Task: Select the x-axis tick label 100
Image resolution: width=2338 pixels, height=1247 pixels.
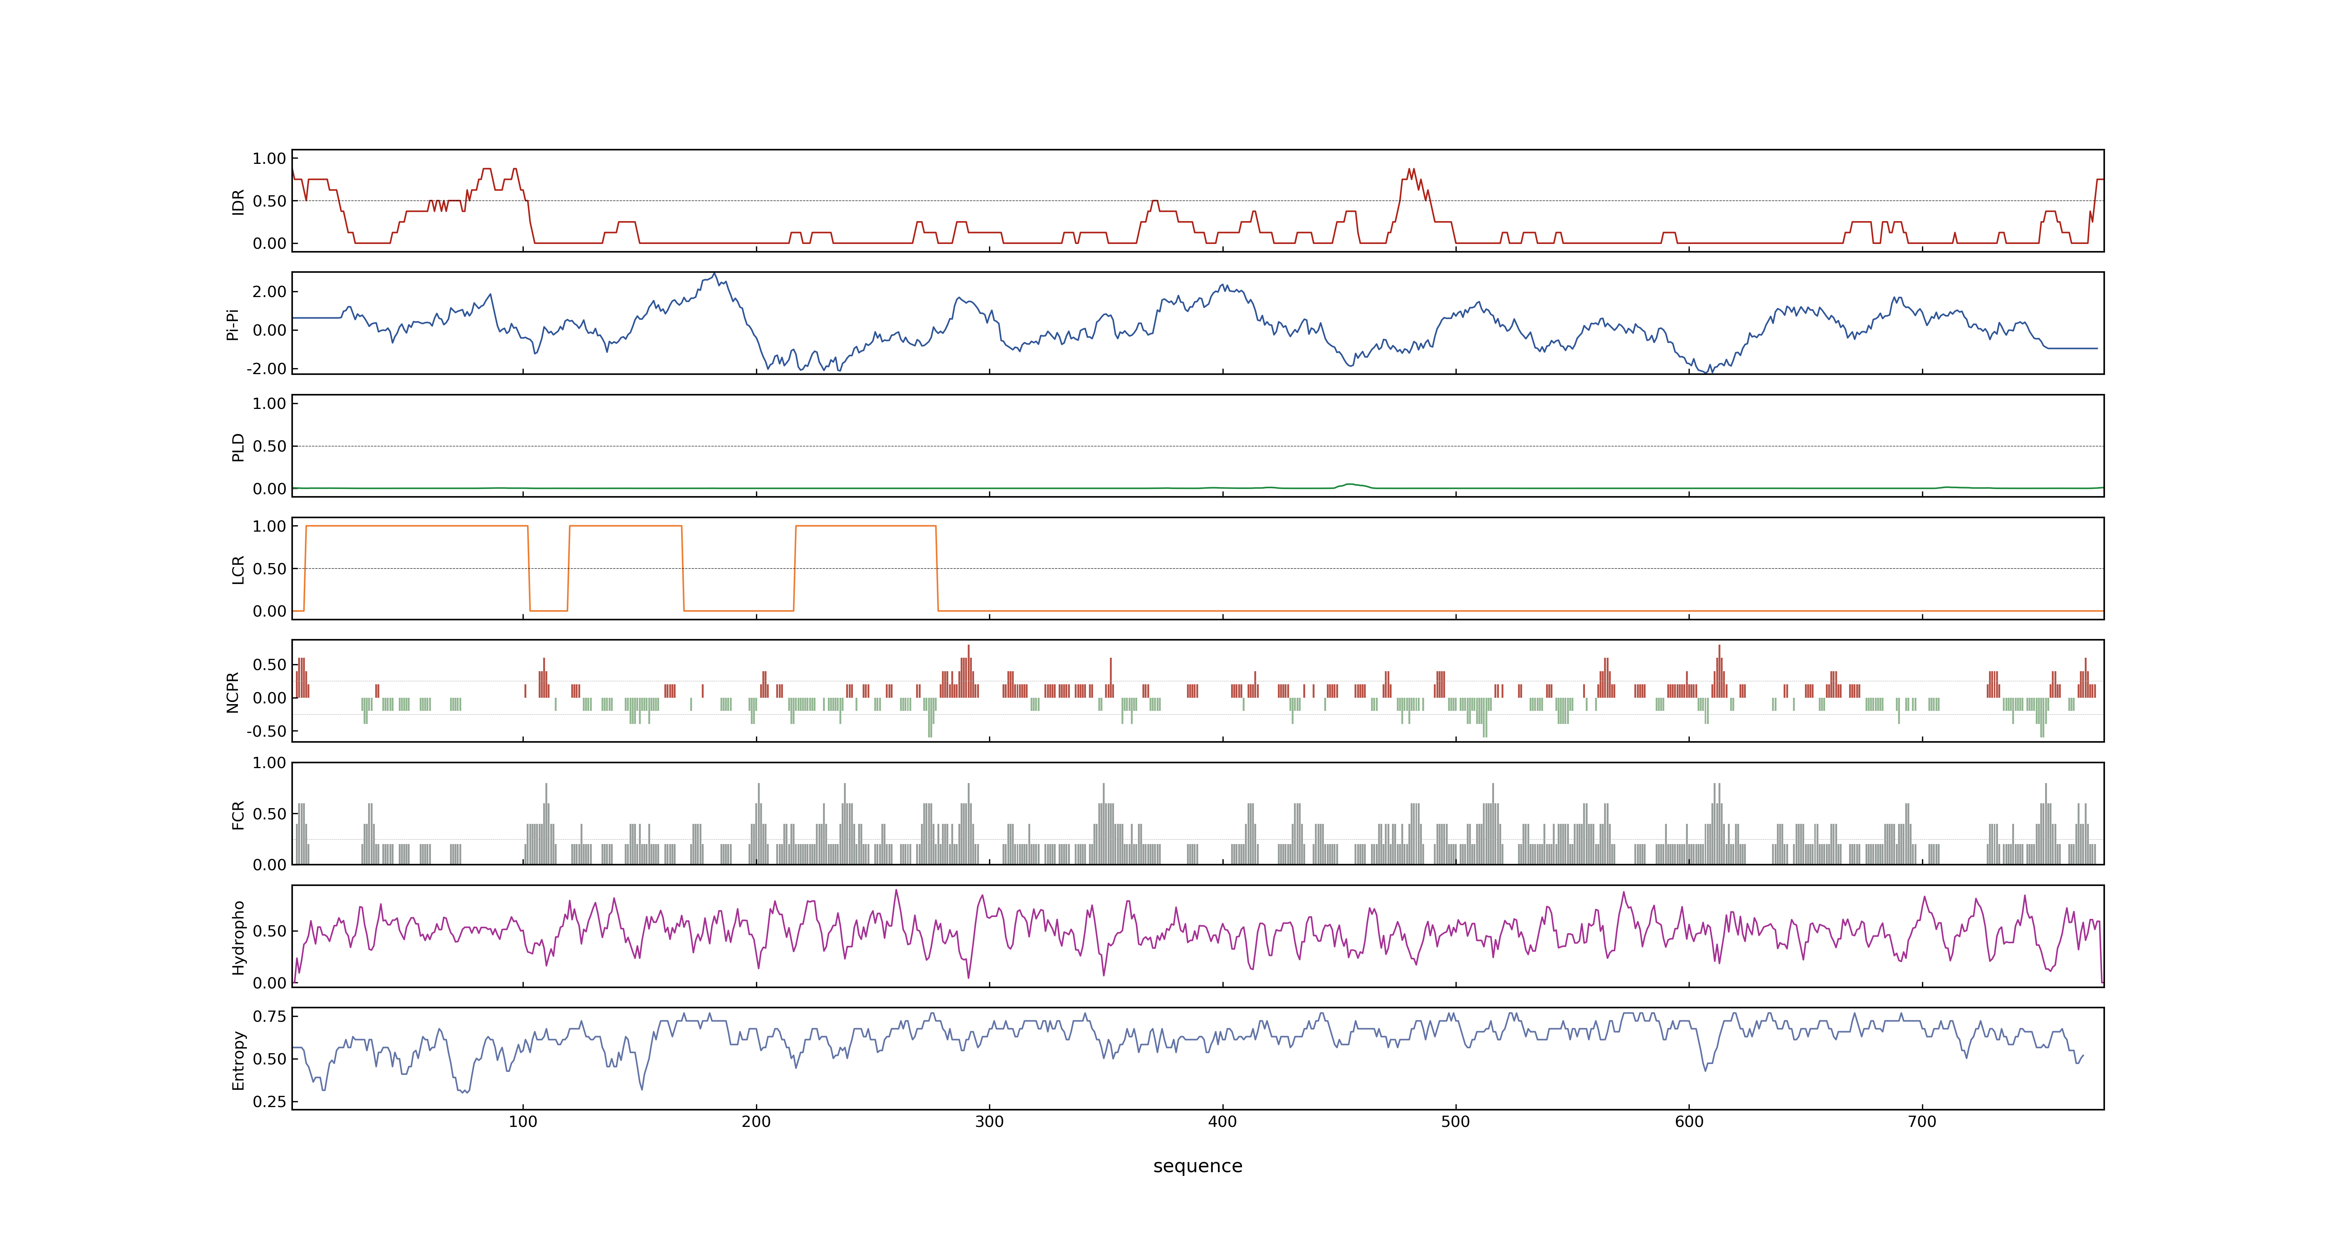Action: 523,1122
